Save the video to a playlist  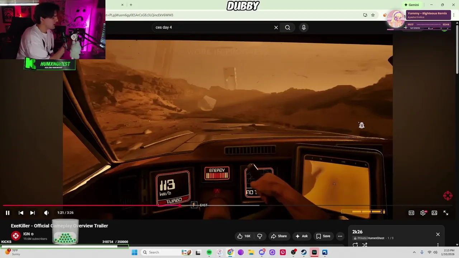[323, 236]
